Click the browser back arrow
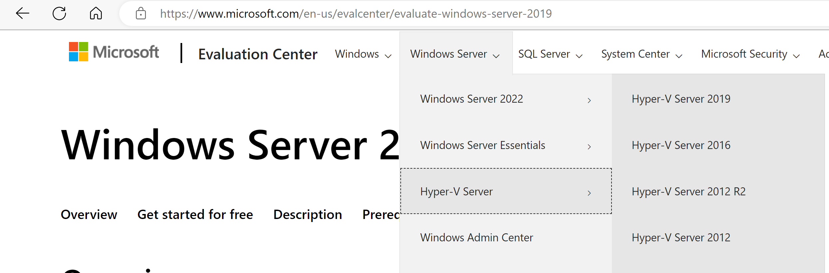This screenshot has width=829, height=273. click(x=22, y=13)
